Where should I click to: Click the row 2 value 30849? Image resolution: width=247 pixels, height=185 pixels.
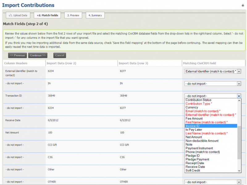(x=51, y=96)
